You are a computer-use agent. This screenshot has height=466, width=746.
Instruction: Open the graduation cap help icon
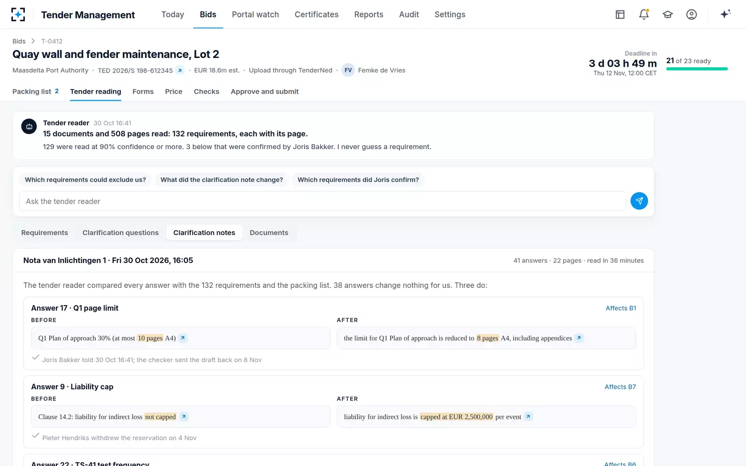pos(668,14)
